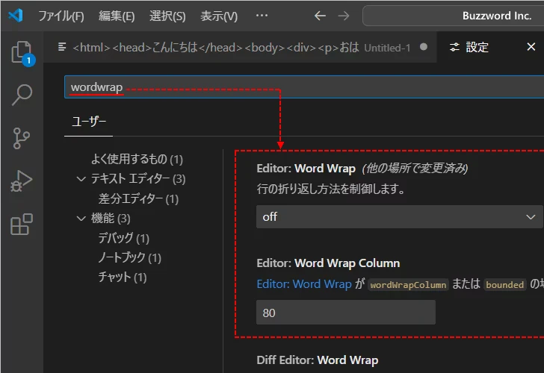This screenshot has height=373, width=544.
Task: Click the settings sliders icon on 設定 tab
Action: 454,47
